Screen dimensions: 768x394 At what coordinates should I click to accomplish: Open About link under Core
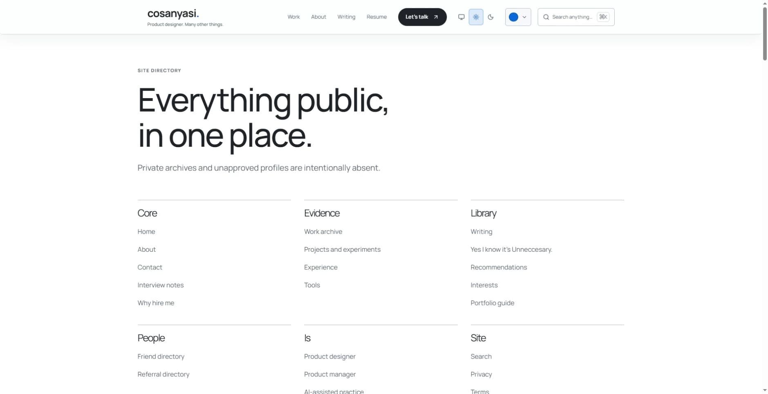click(x=147, y=249)
